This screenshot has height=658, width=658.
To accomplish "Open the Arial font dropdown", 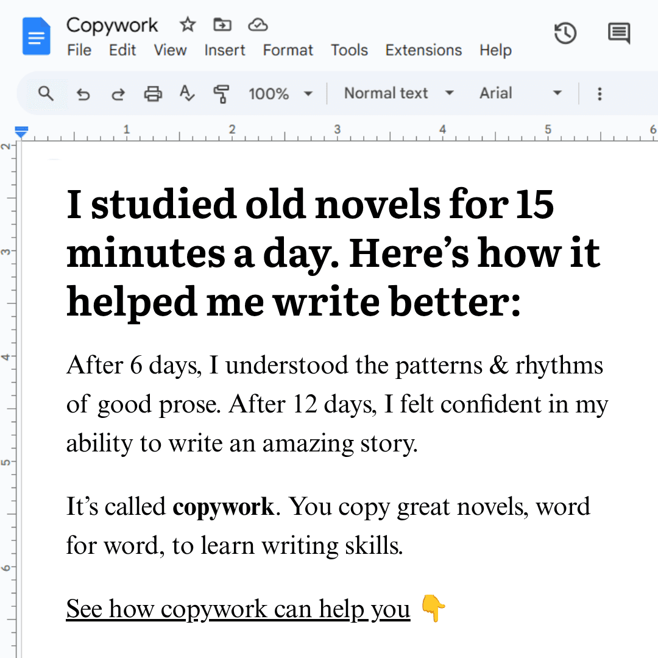I will [x=520, y=93].
